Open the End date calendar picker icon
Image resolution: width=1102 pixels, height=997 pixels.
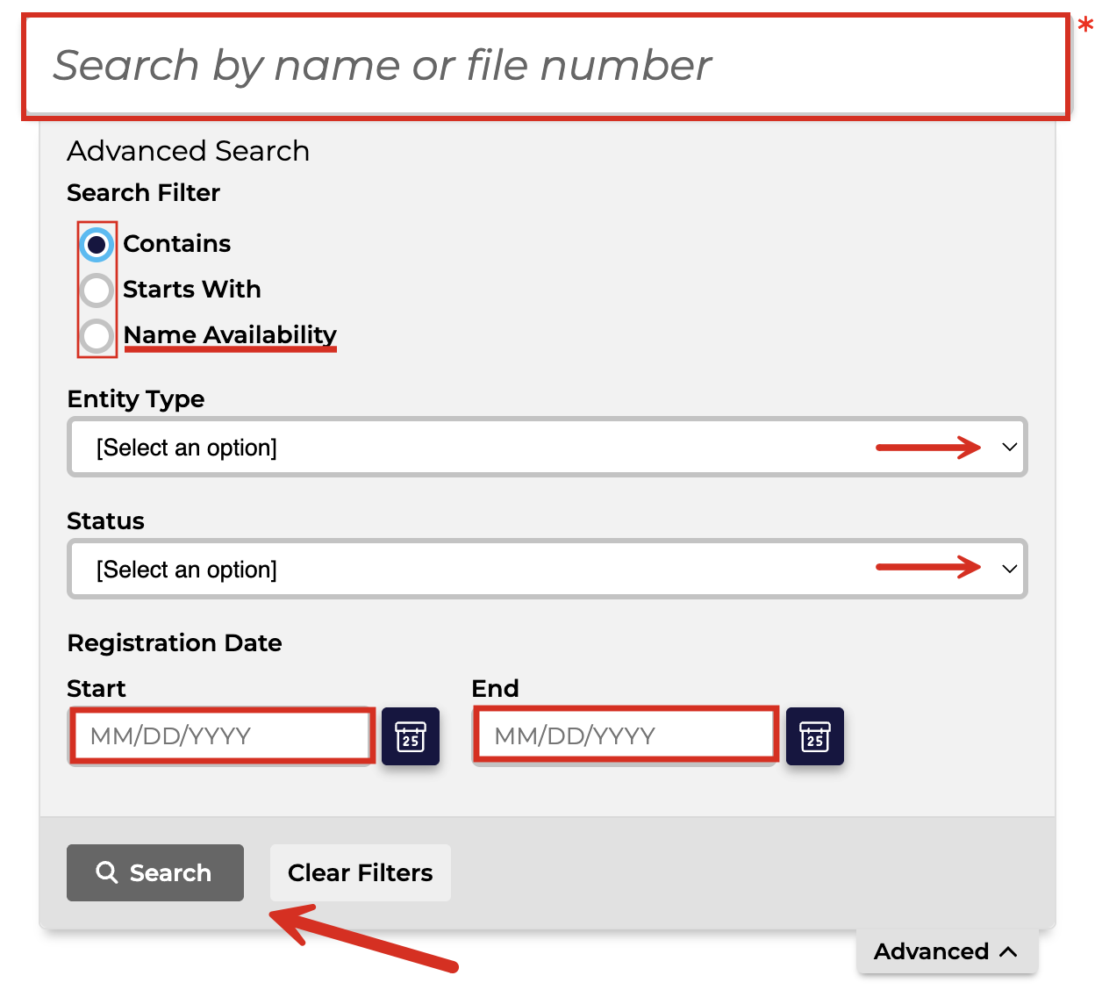(815, 736)
